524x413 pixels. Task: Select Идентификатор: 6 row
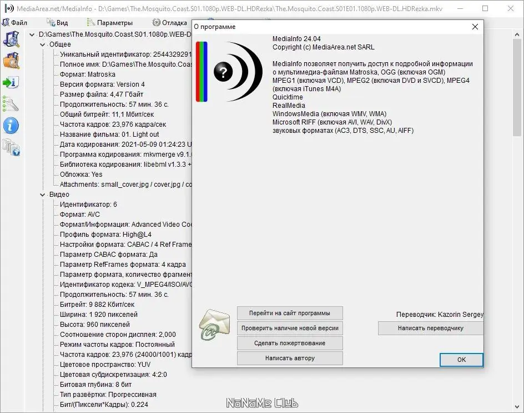tap(89, 205)
